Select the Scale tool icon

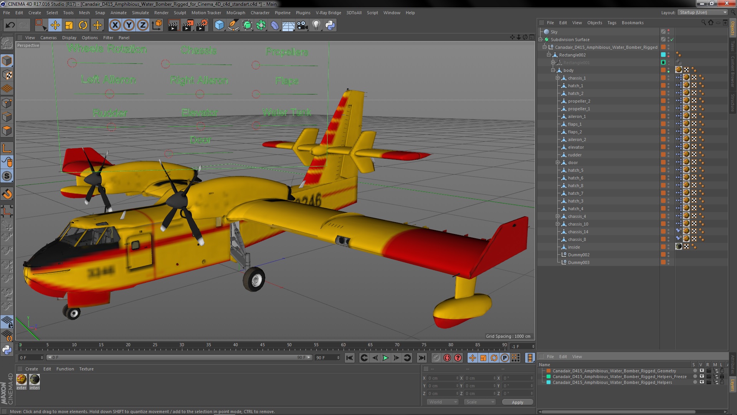coord(69,25)
